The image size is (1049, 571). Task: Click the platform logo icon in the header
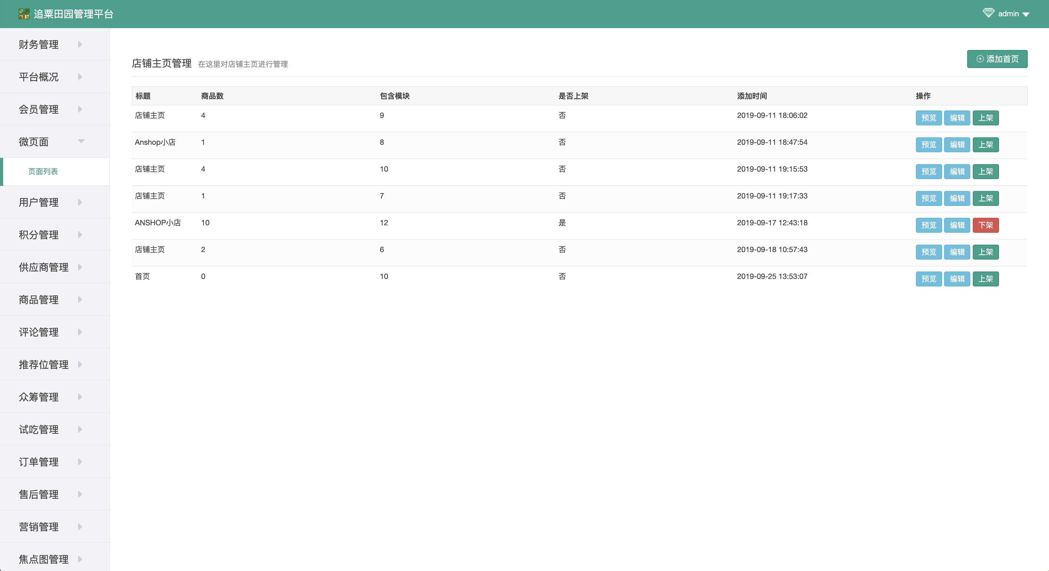point(24,14)
